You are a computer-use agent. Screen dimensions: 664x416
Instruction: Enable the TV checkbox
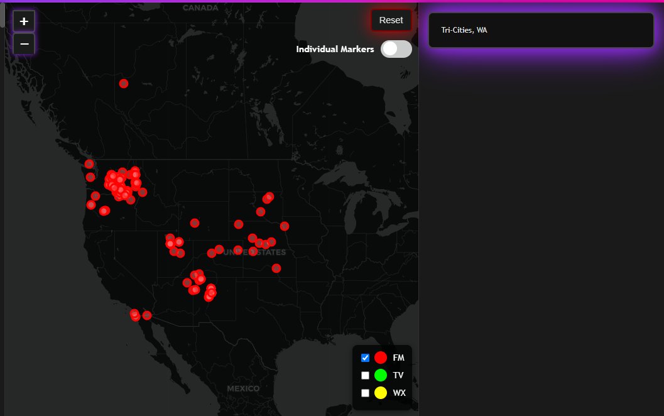(365, 375)
